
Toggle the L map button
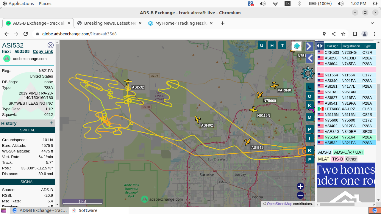pyautogui.click(x=310, y=87)
